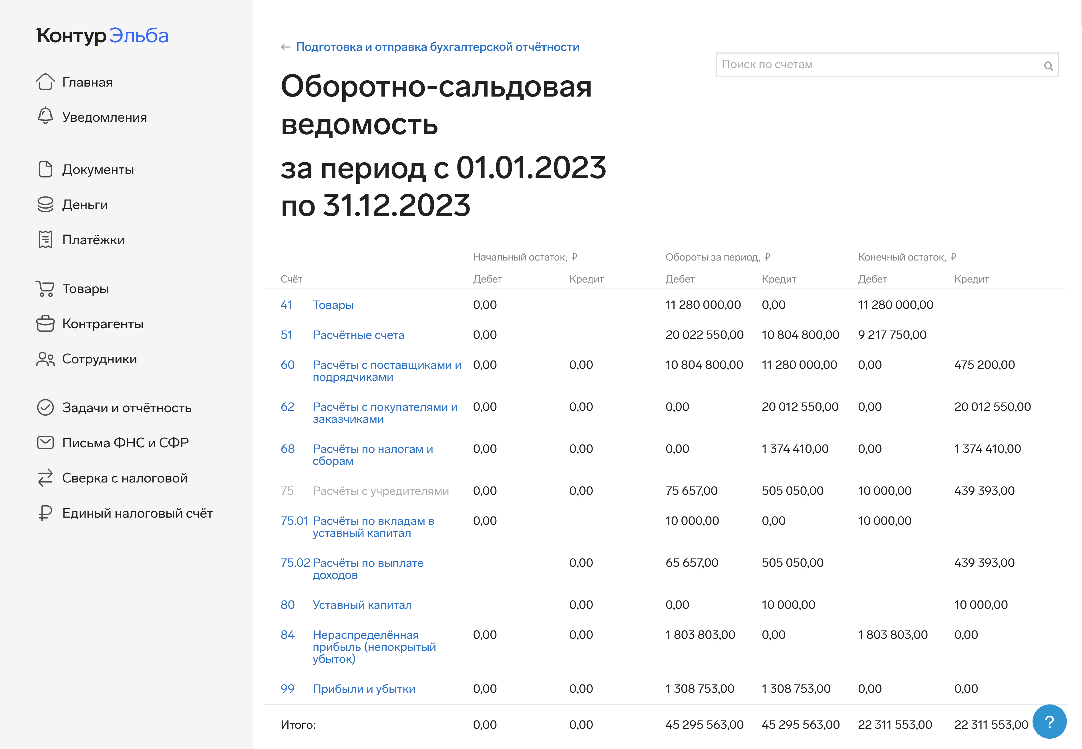Click the Обороты за период column header
1082x749 pixels.
[x=718, y=257]
